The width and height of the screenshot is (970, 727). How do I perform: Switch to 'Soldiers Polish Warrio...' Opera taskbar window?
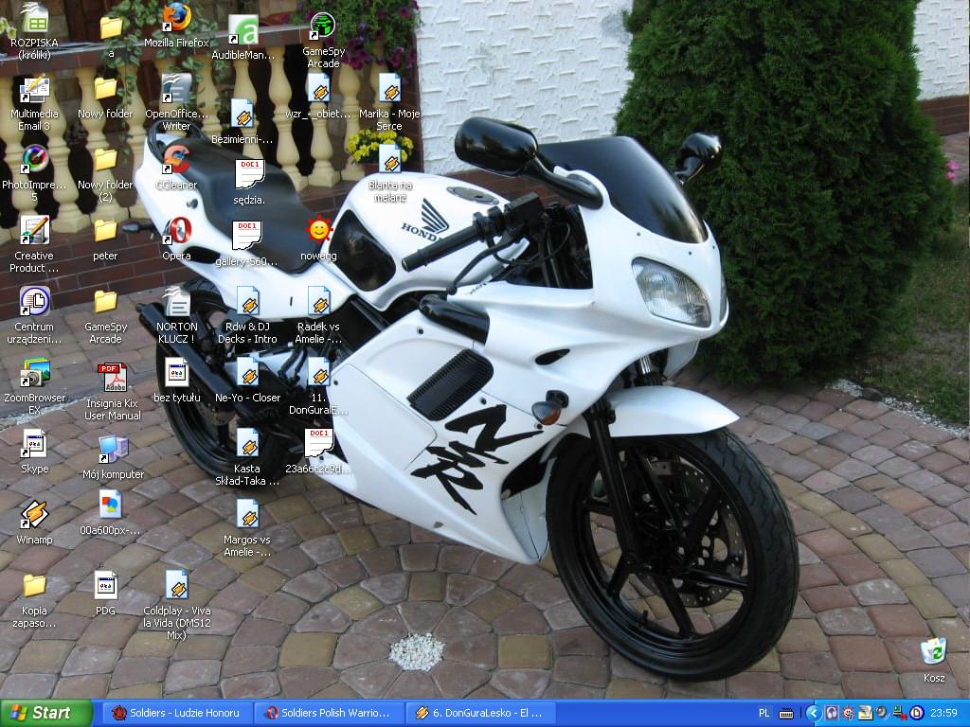tap(328, 713)
